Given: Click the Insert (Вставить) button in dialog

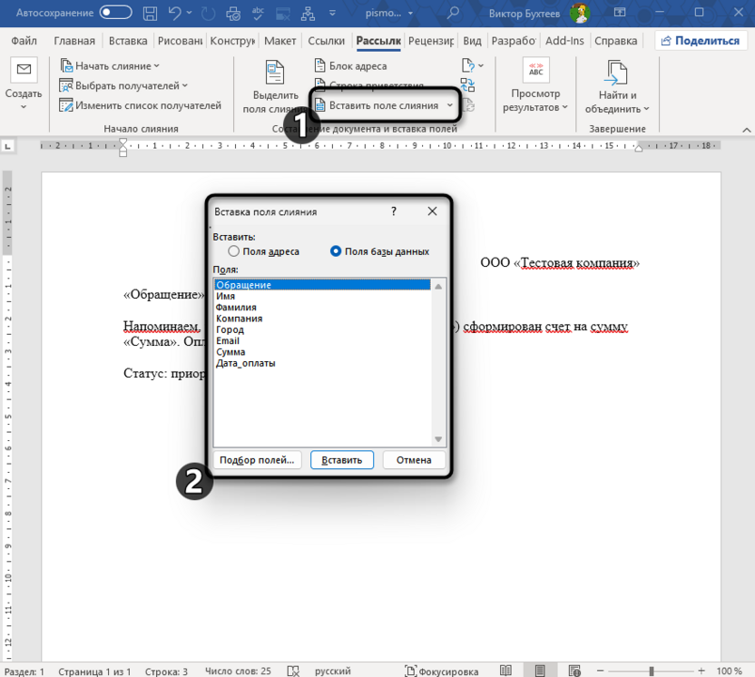Looking at the screenshot, I should click(x=342, y=460).
